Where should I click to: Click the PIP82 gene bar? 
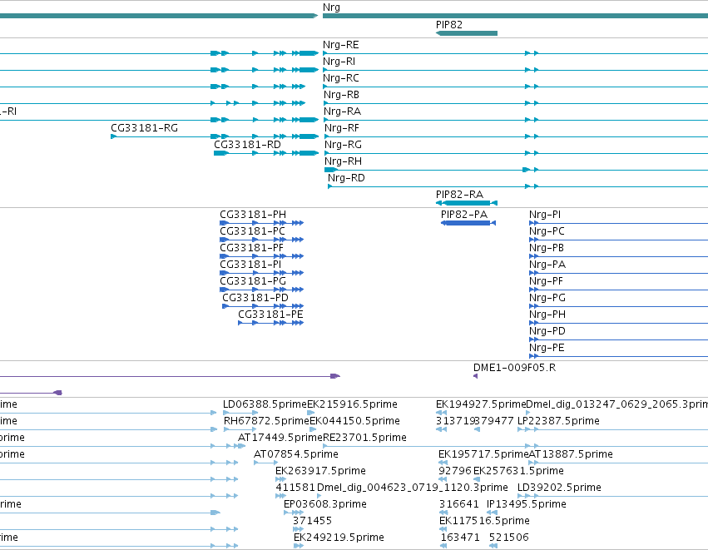pyautogui.click(x=467, y=33)
